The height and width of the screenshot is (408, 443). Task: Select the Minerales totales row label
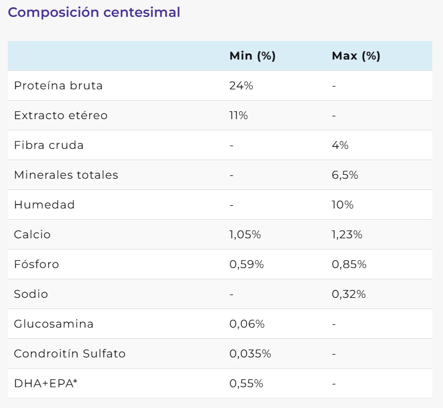tap(66, 175)
